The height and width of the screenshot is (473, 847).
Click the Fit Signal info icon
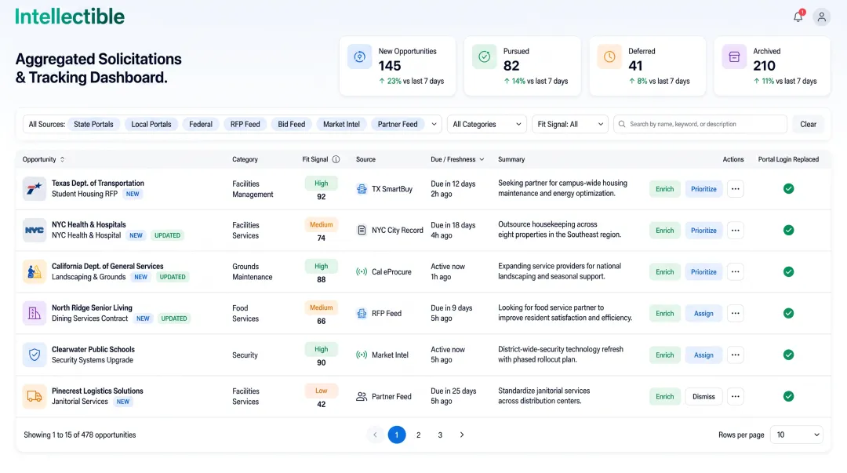click(x=336, y=159)
